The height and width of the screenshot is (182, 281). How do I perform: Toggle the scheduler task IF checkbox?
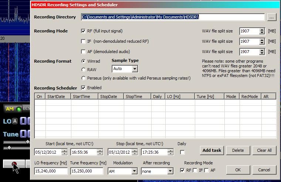pyautogui.click(x=195, y=170)
